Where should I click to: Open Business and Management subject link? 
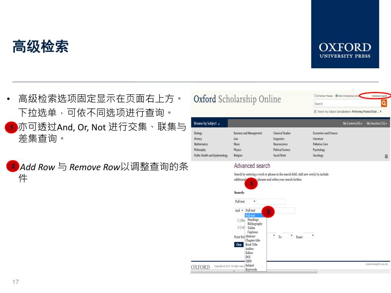(247, 133)
